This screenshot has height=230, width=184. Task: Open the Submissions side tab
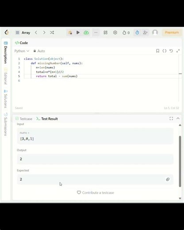point(6,124)
